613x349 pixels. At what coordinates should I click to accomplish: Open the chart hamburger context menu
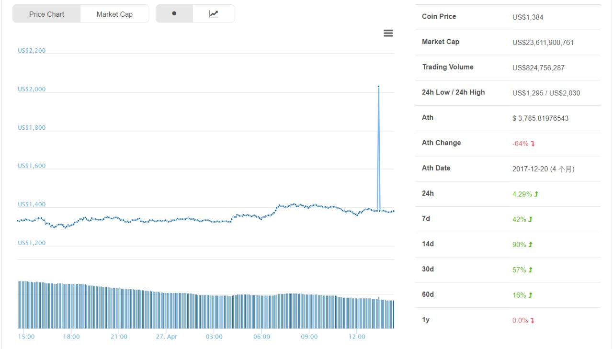388,33
